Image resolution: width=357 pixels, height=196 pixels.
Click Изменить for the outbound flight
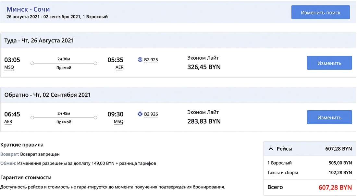[x=329, y=63]
